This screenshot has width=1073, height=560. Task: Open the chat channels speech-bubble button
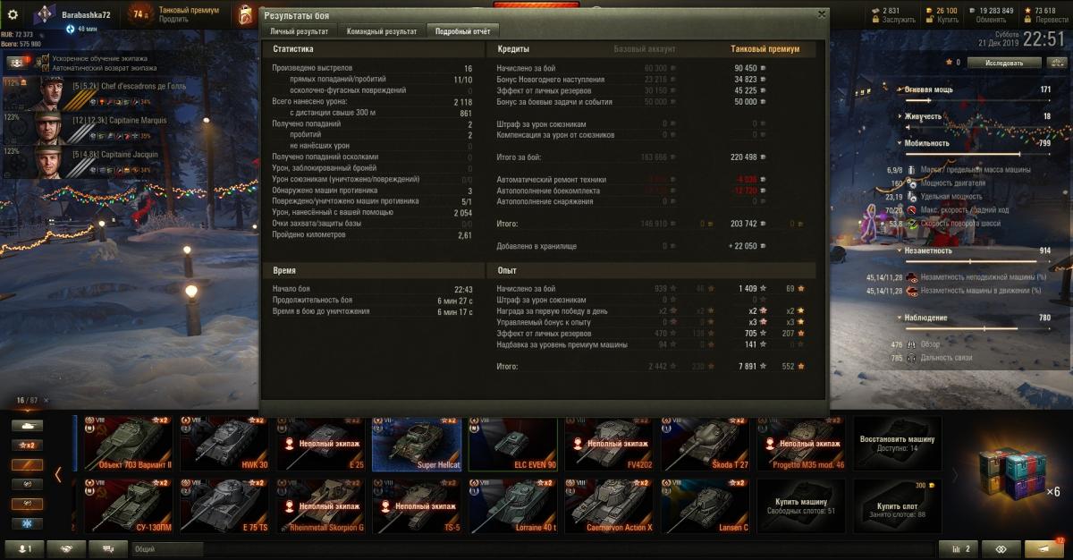click(x=108, y=549)
